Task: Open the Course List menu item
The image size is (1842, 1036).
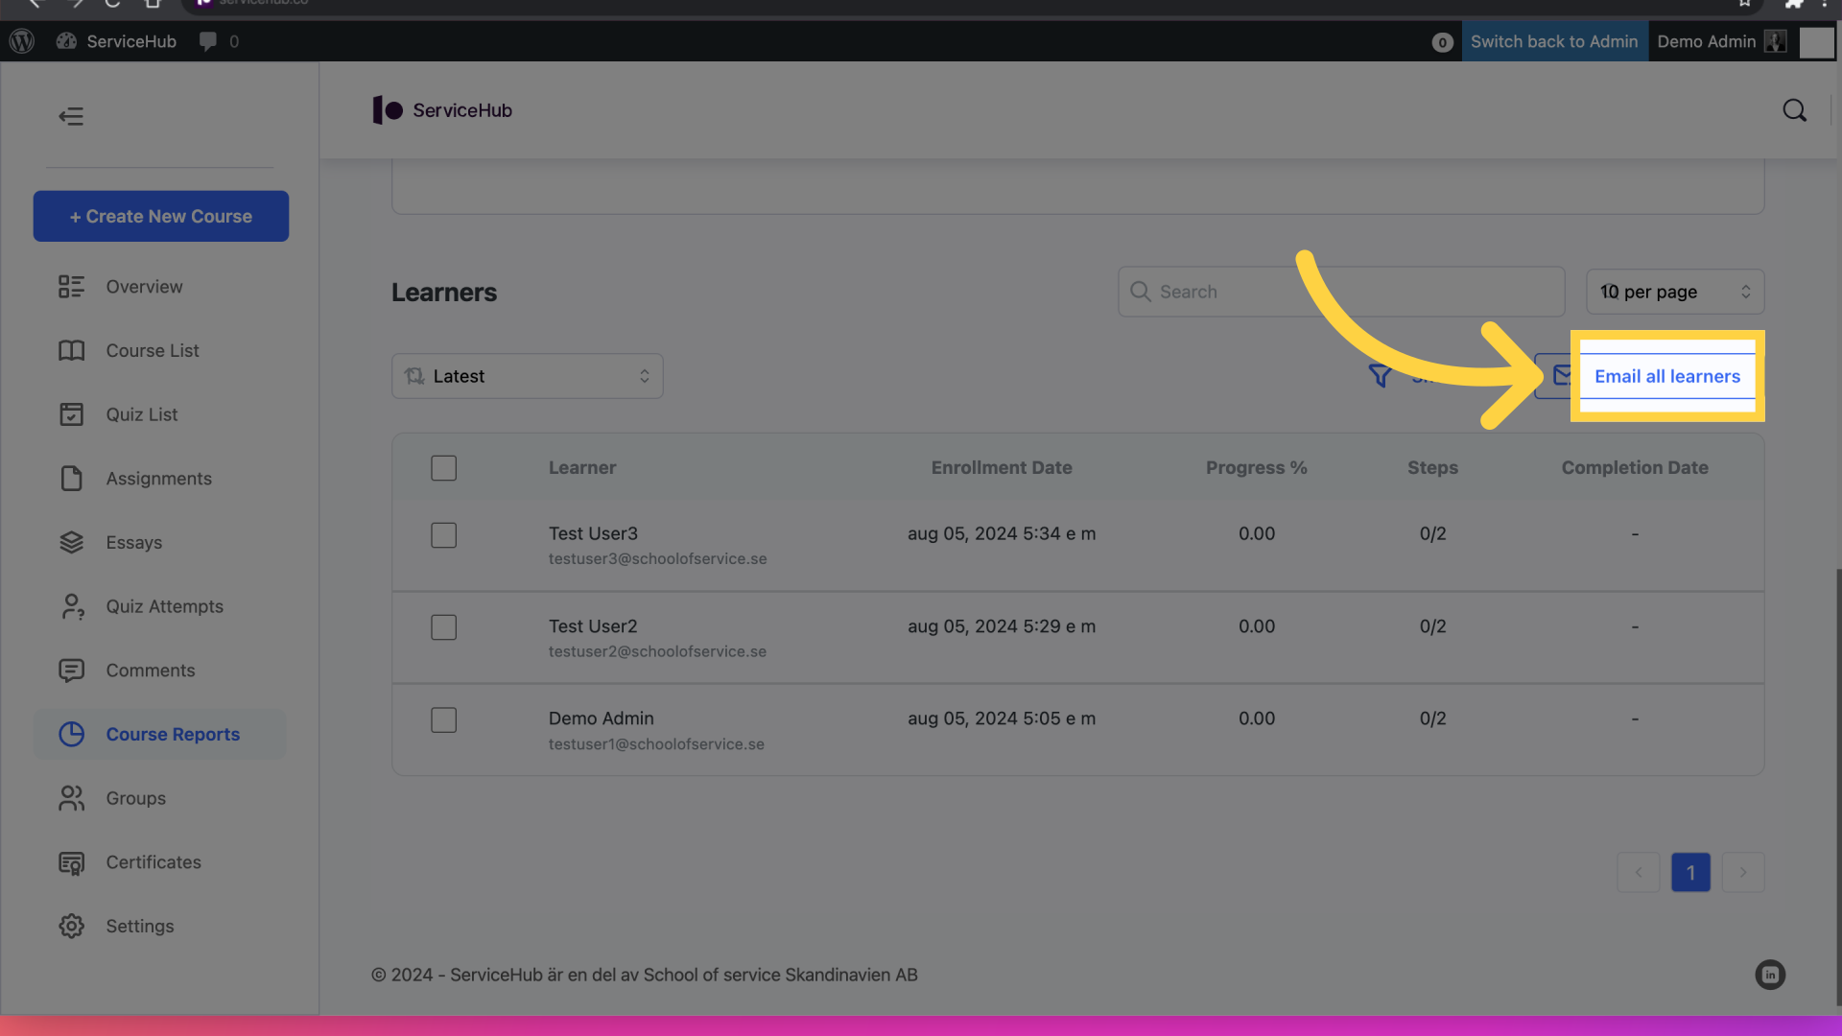Action: click(x=151, y=350)
